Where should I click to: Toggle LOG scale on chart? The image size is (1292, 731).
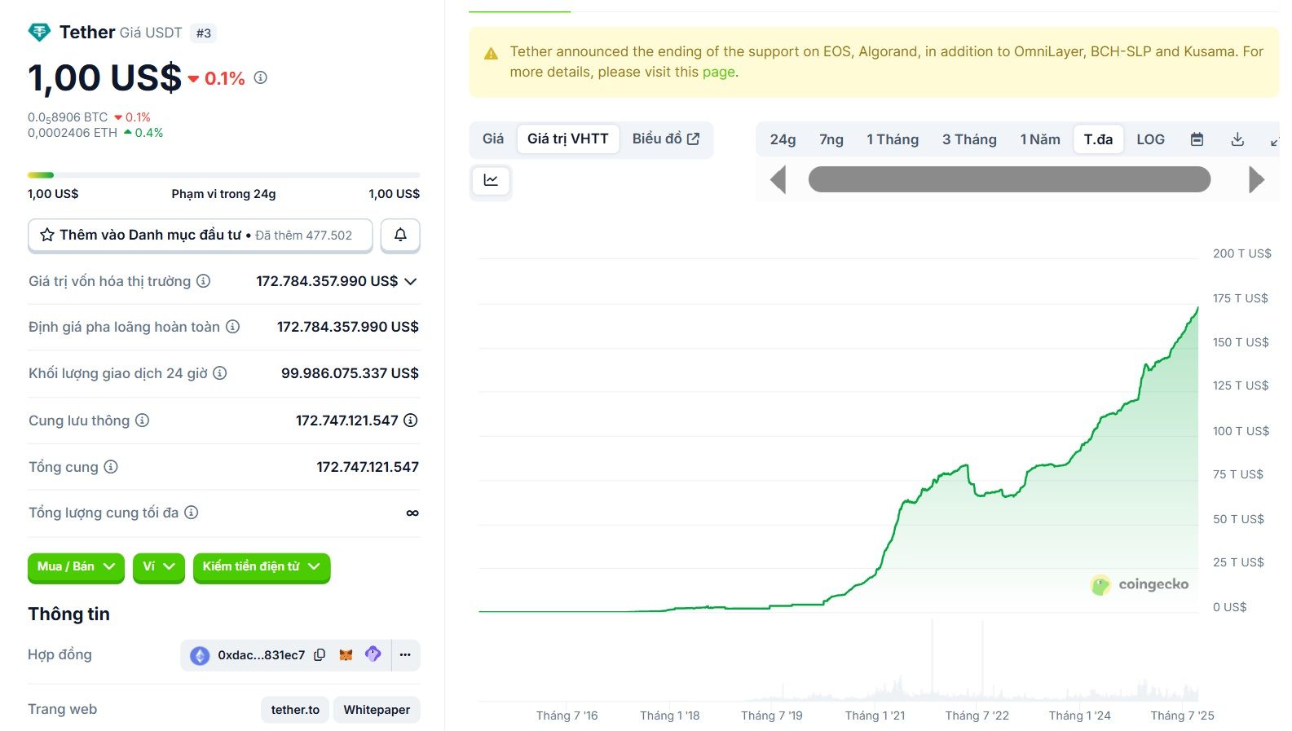[1150, 139]
